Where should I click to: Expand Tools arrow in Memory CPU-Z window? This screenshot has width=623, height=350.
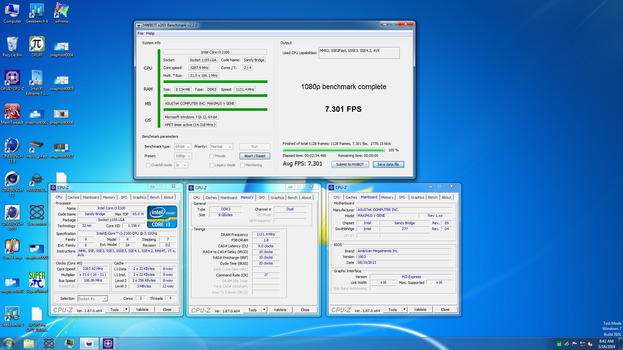click(264, 310)
